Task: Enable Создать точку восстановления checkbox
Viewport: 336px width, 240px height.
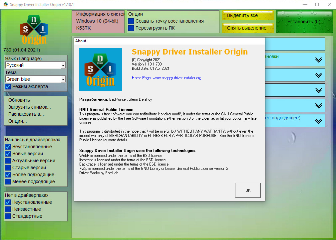Action: click(131, 21)
